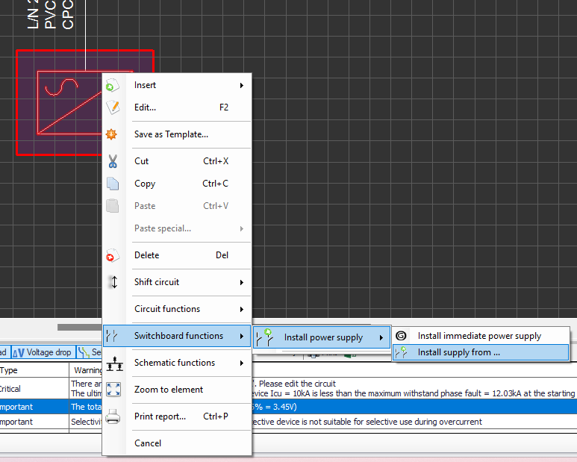Click the Copy pages icon
This screenshot has height=462, width=577.
coord(113,184)
